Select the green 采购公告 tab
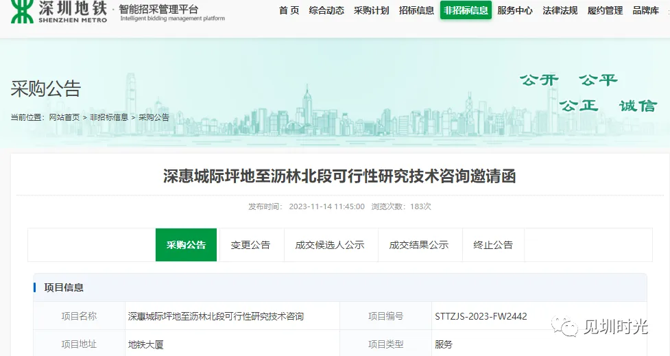 point(186,245)
